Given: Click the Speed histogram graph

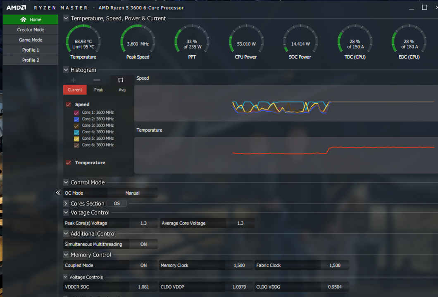Looking at the screenshot, I should click(x=286, y=103).
